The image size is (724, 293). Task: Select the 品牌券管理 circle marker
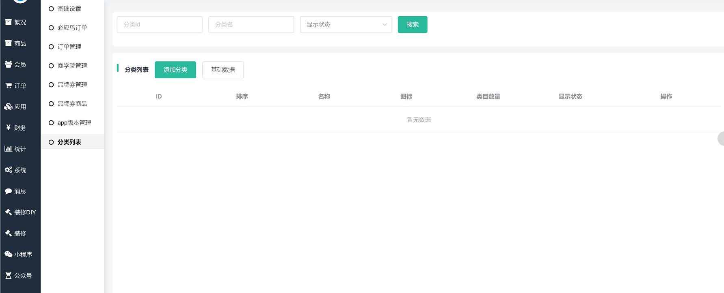pos(51,85)
